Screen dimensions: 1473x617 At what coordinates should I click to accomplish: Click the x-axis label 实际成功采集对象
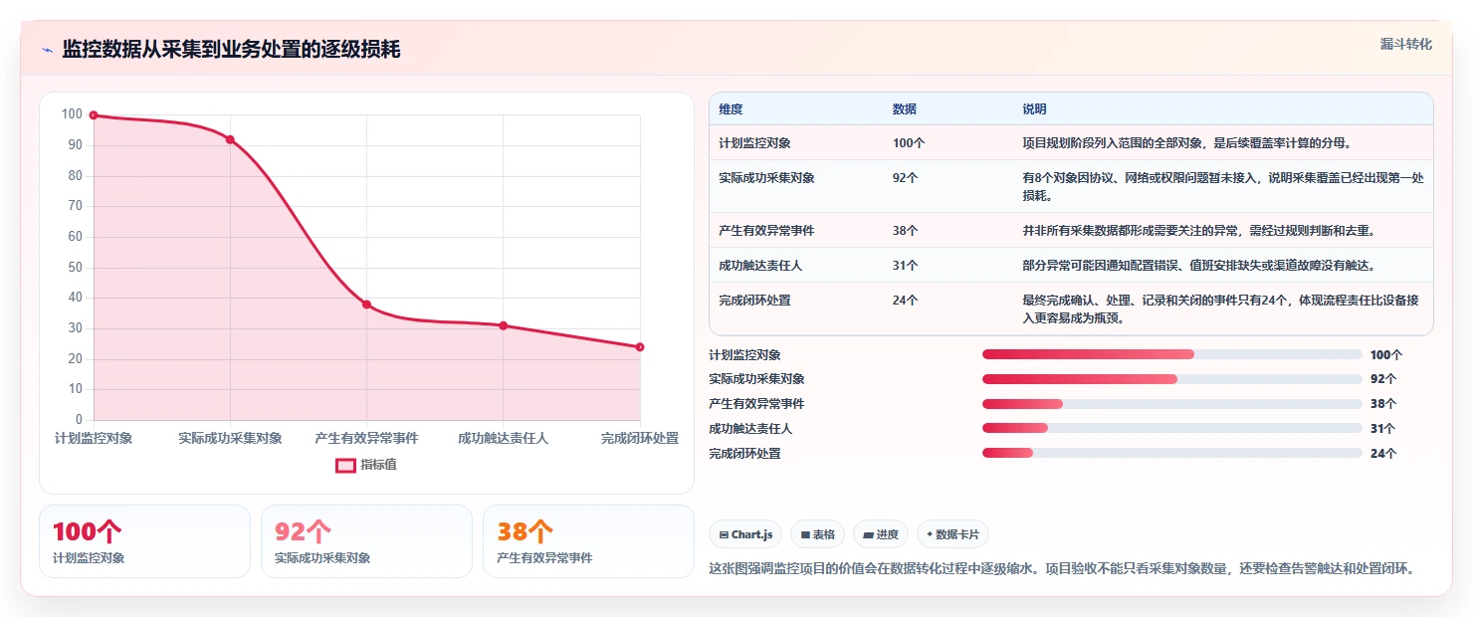coord(230,438)
